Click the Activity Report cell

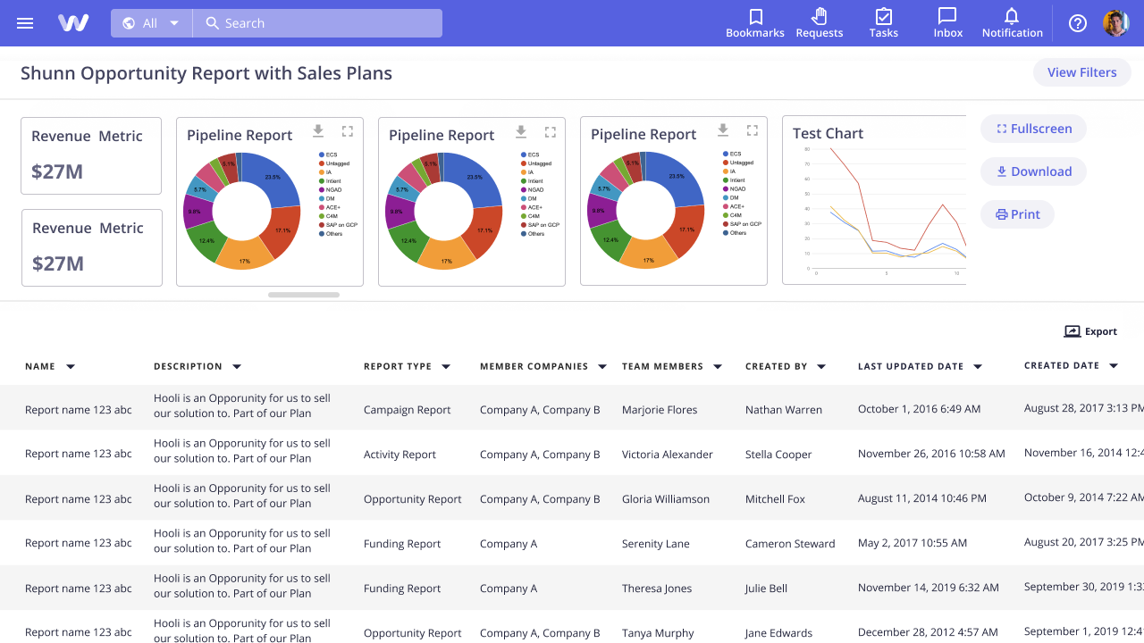(400, 455)
